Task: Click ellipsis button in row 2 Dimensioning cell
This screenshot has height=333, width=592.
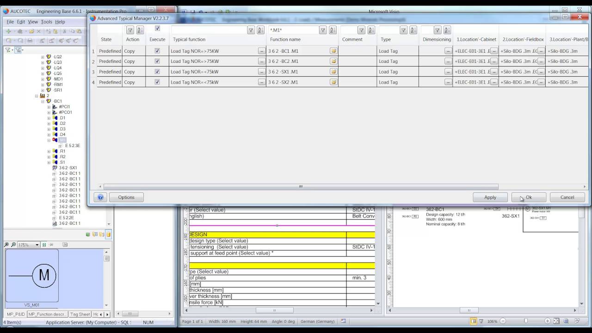Action: click(448, 61)
